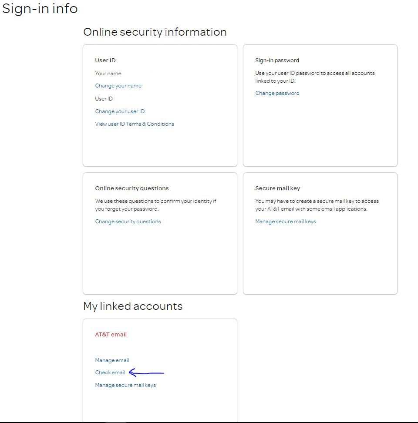Image resolution: width=418 pixels, height=423 pixels.
Task: Click the Sign-in info page title
Action: click(x=40, y=9)
